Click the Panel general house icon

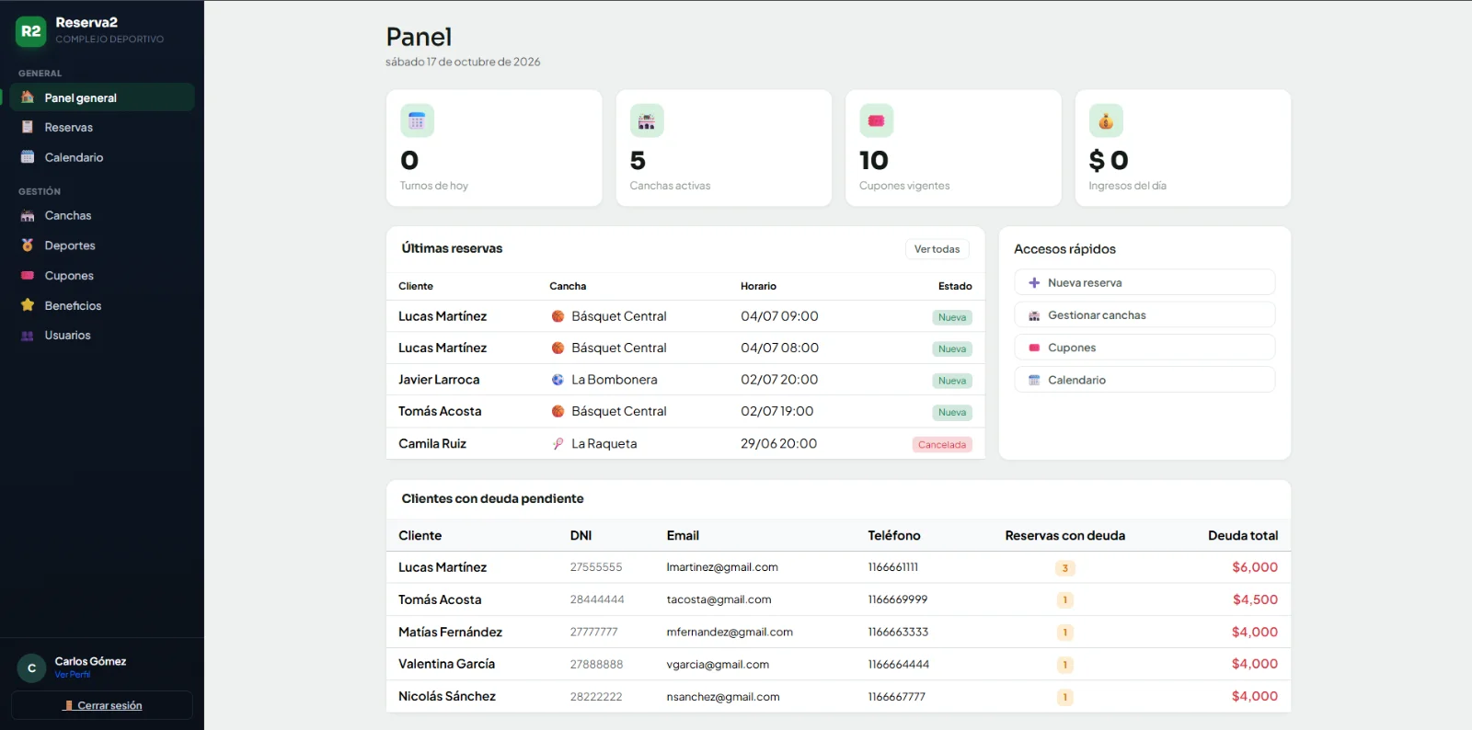coord(28,97)
